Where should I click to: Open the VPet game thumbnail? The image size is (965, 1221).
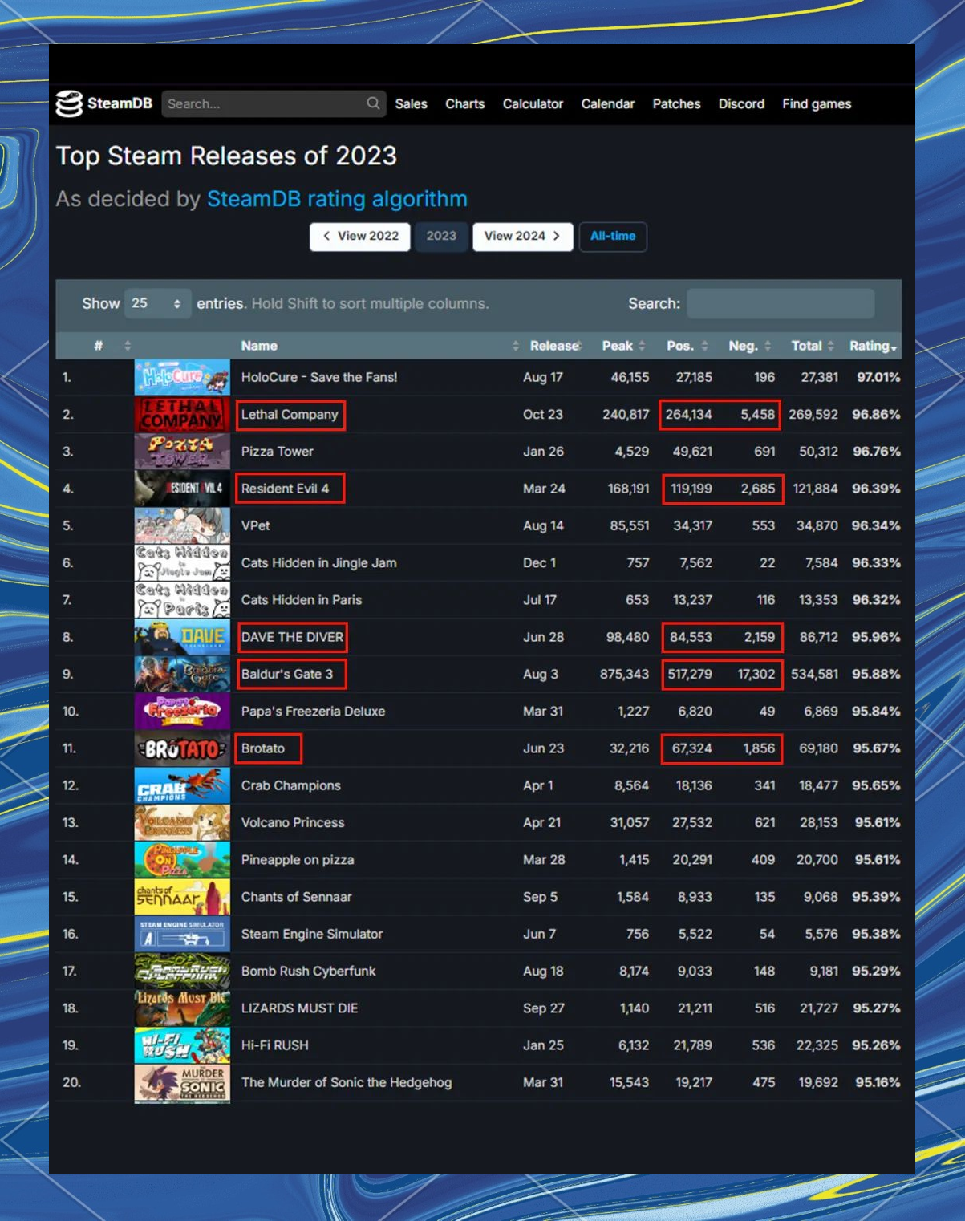point(182,525)
